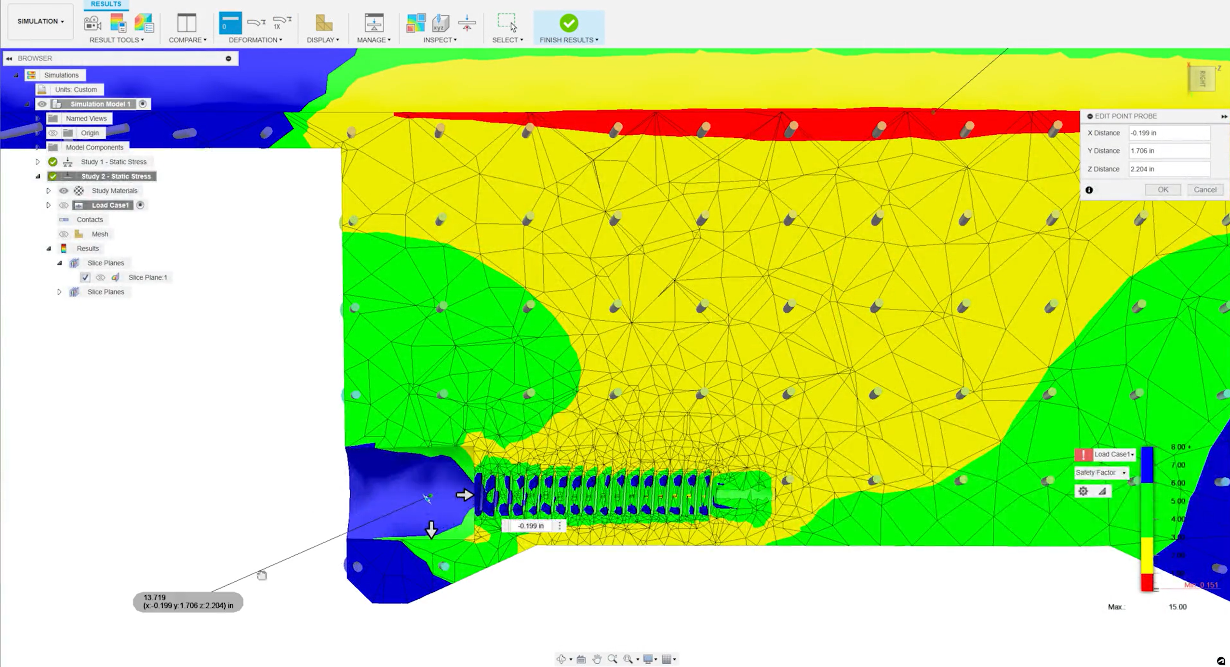Expand the Study 1 - Static Stress node
Screen dimensions: 1230x667
click(x=38, y=162)
